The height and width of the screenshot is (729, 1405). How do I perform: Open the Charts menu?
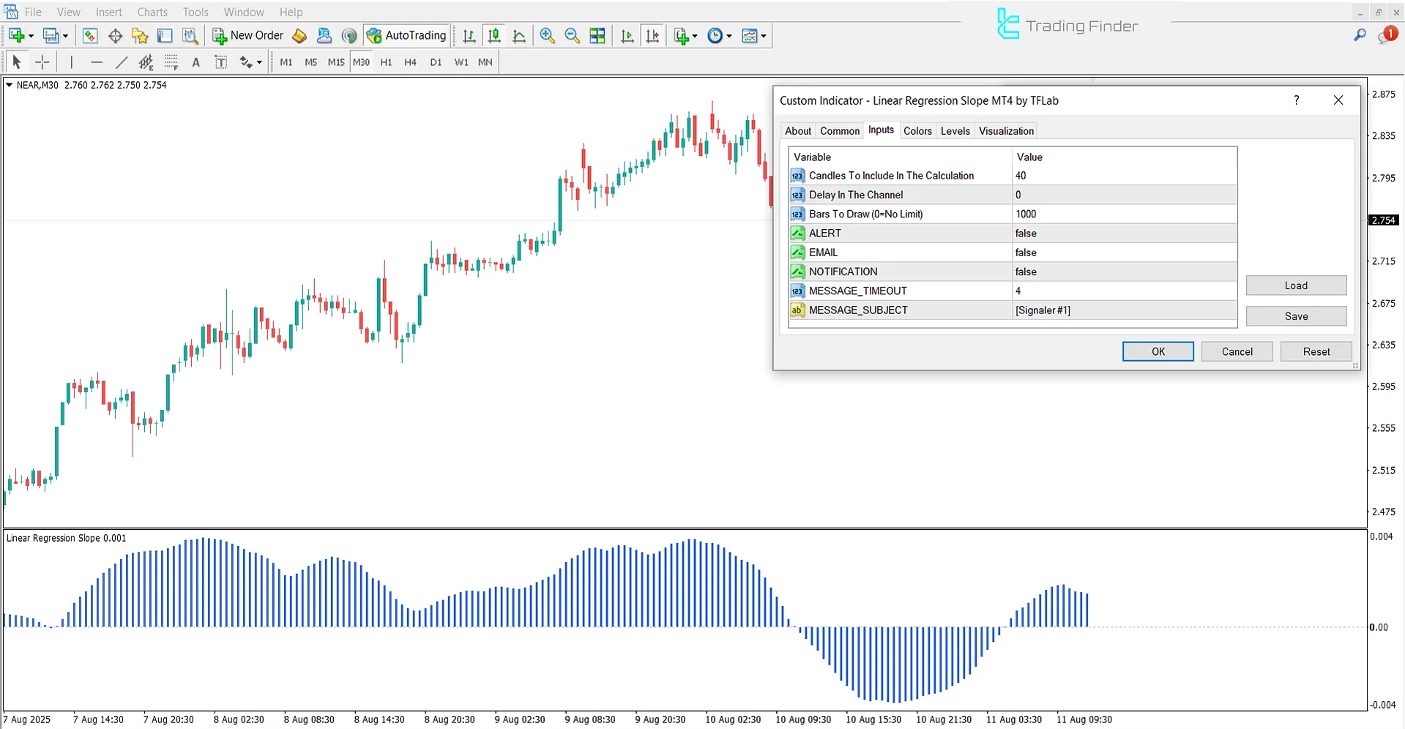tap(152, 12)
